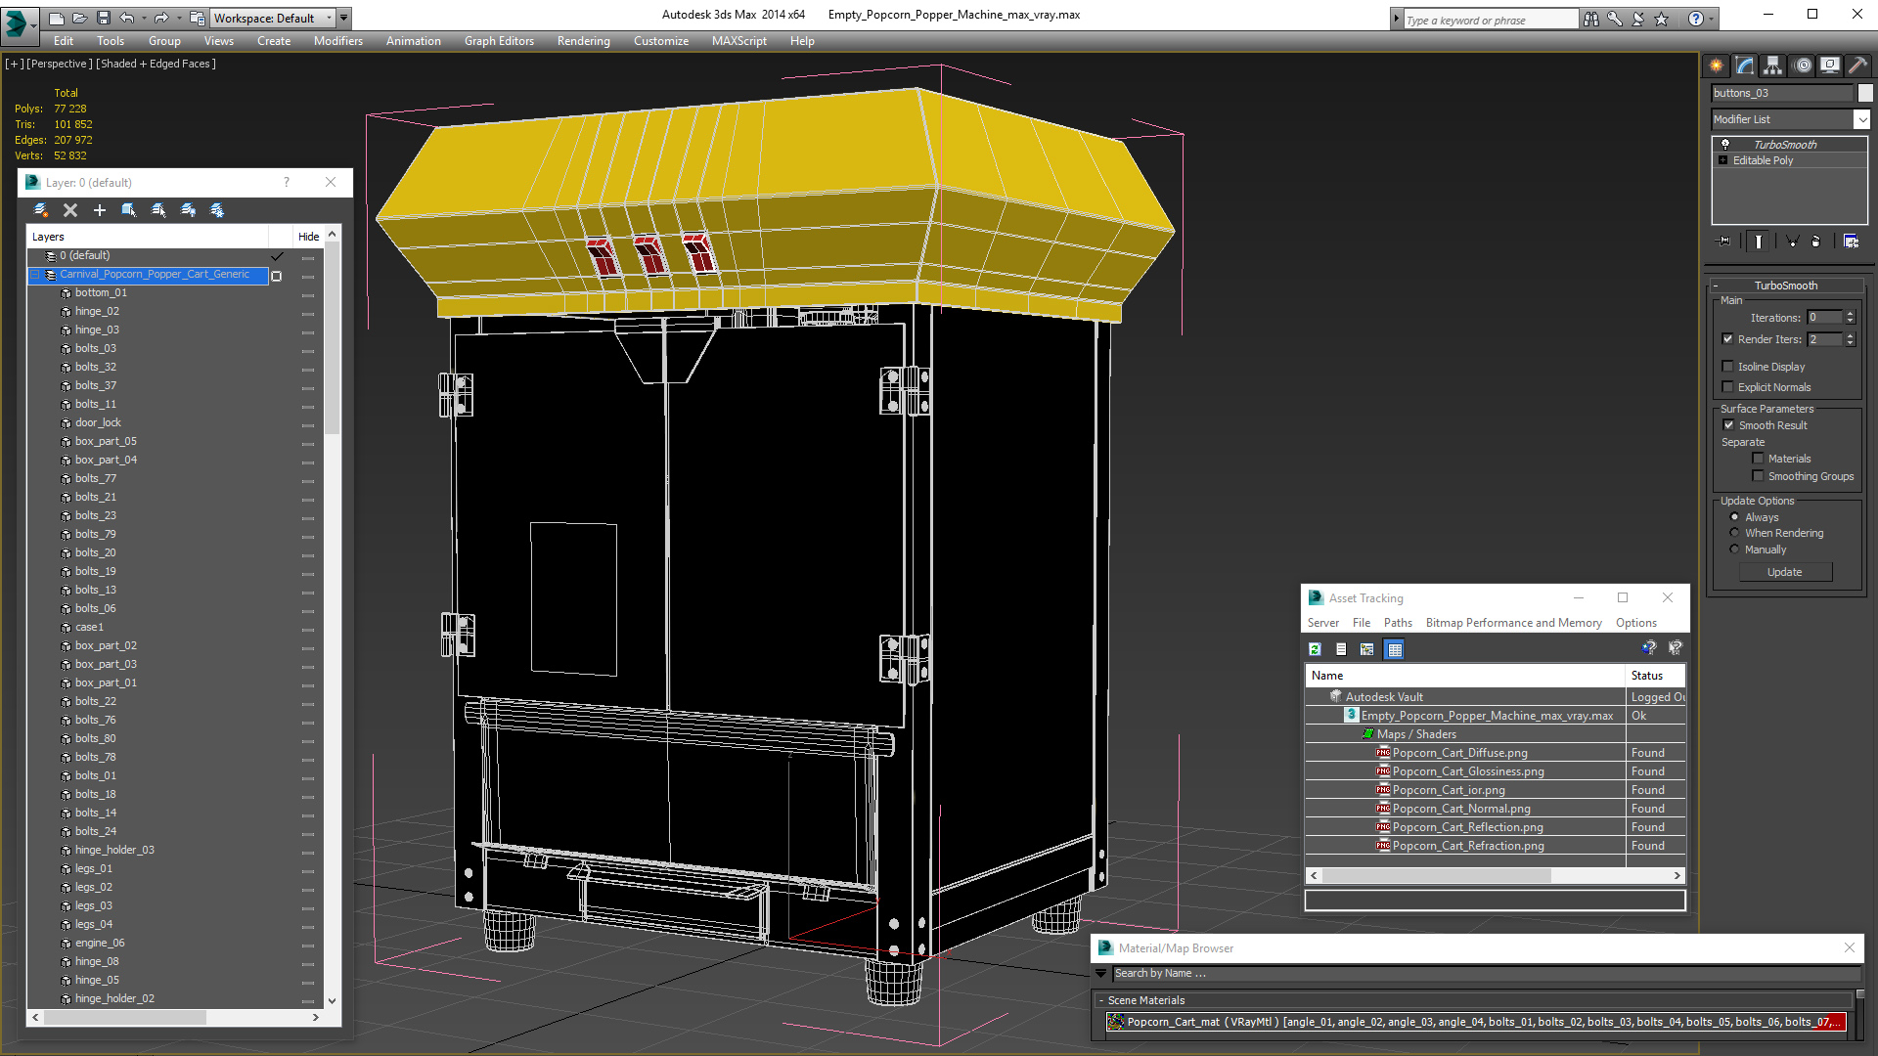Click Delete layer X icon
Viewport: 1878px width, 1056px height.
pos(70,210)
